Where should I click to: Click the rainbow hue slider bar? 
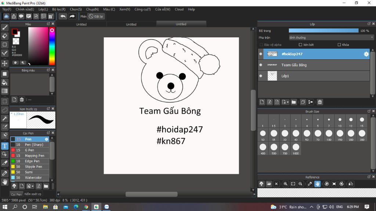coord(52,46)
